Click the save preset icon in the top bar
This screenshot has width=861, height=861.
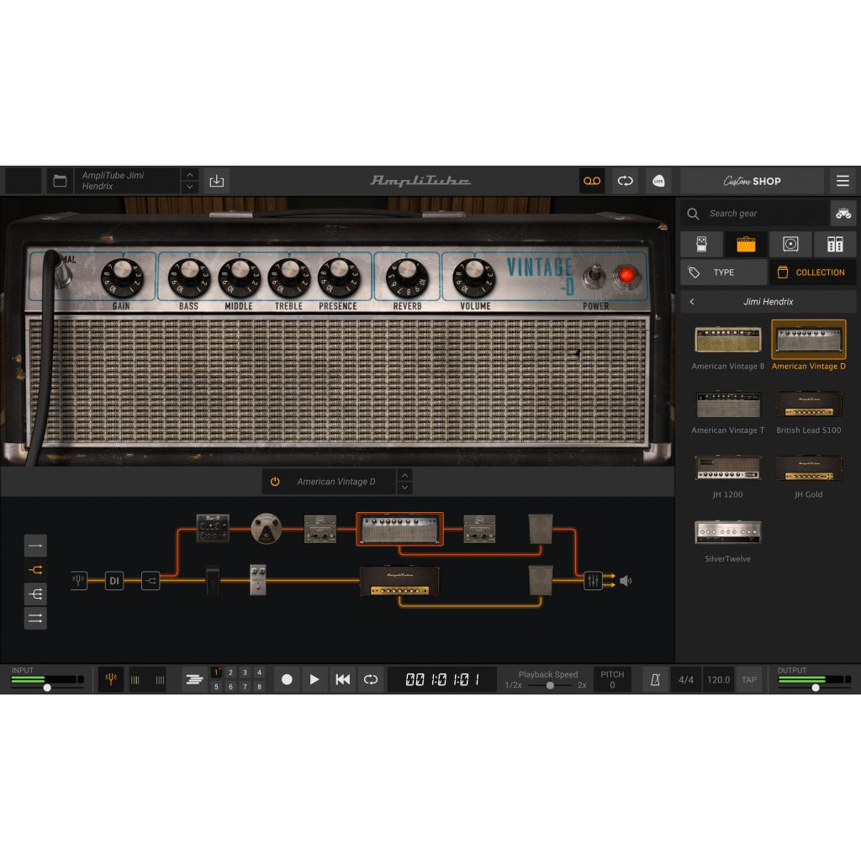pyautogui.click(x=215, y=180)
